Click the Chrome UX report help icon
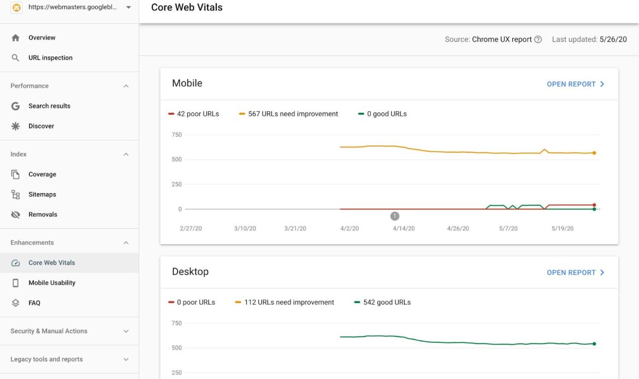The image size is (639, 379). coord(540,39)
